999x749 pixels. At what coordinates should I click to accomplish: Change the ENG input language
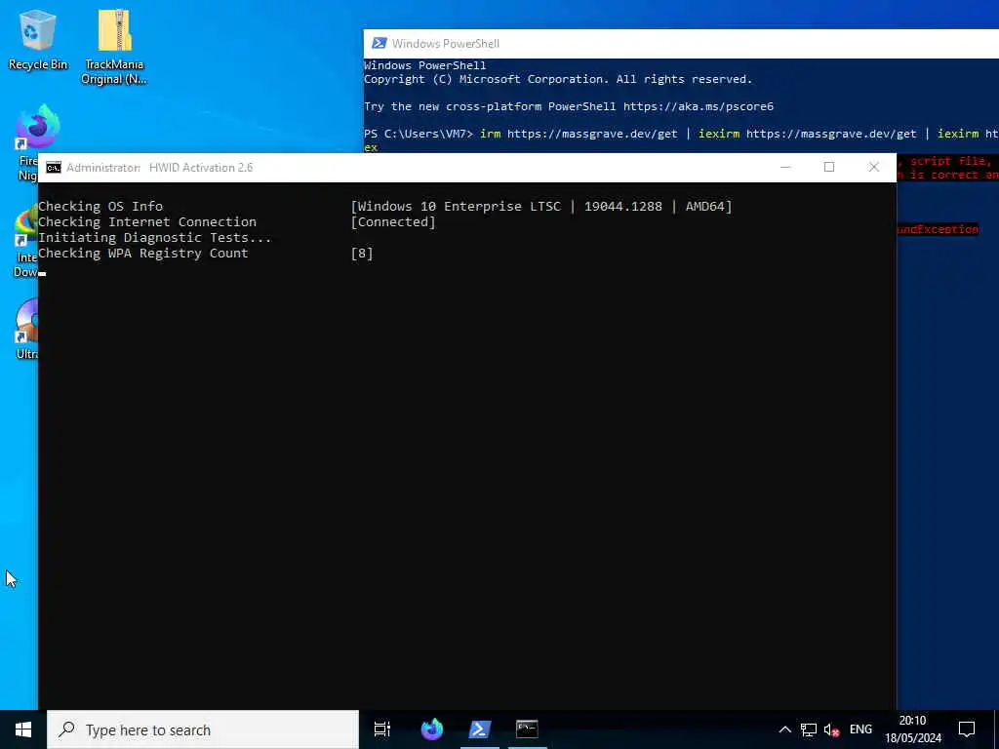point(860,729)
